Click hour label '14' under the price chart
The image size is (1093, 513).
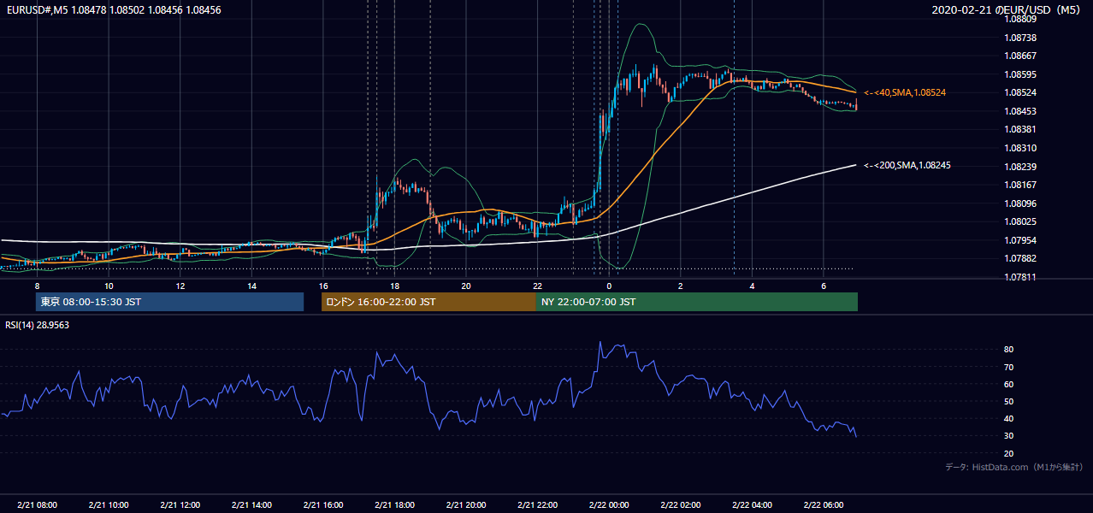pos(251,286)
